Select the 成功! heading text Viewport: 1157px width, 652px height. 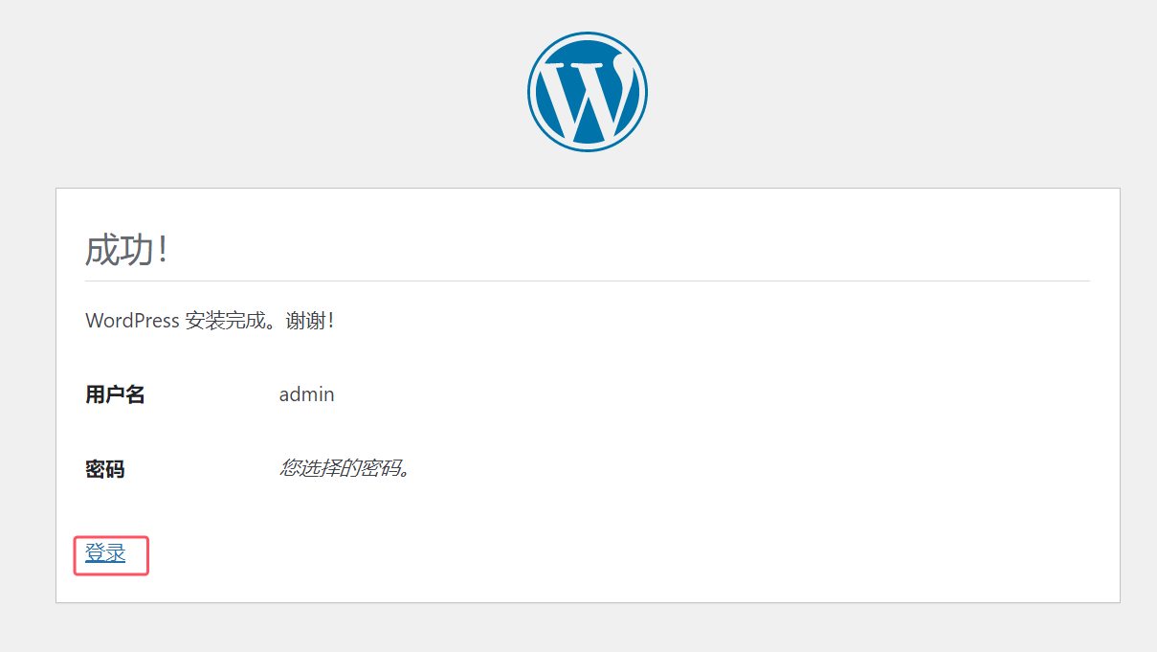point(126,250)
